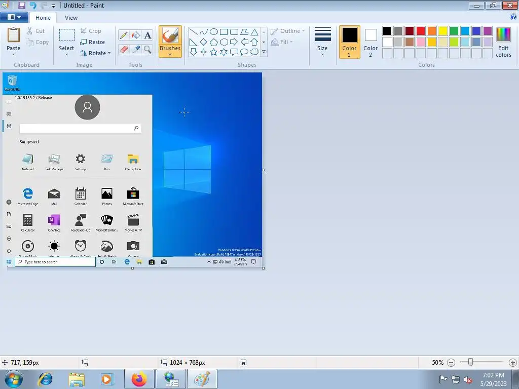Choose the Down arrow shape
This screenshot has height=389, width=519.
coord(193,52)
